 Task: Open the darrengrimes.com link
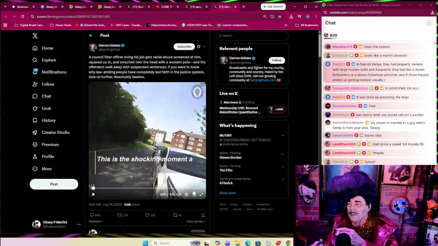click(262, 80)
